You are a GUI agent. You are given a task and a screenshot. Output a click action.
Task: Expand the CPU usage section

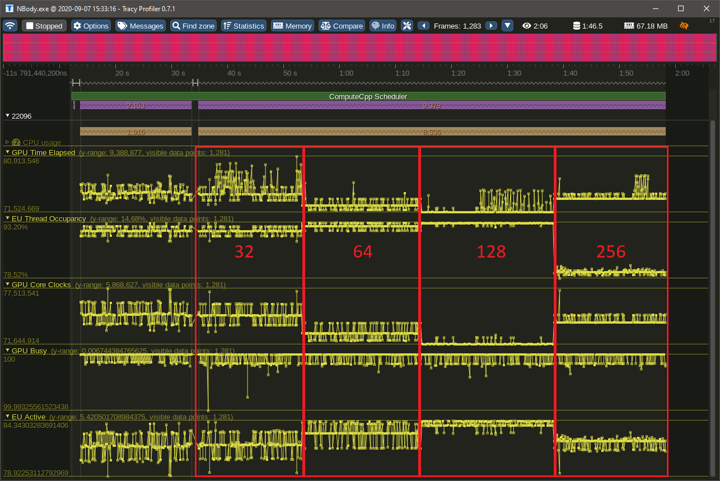(7, 142)
